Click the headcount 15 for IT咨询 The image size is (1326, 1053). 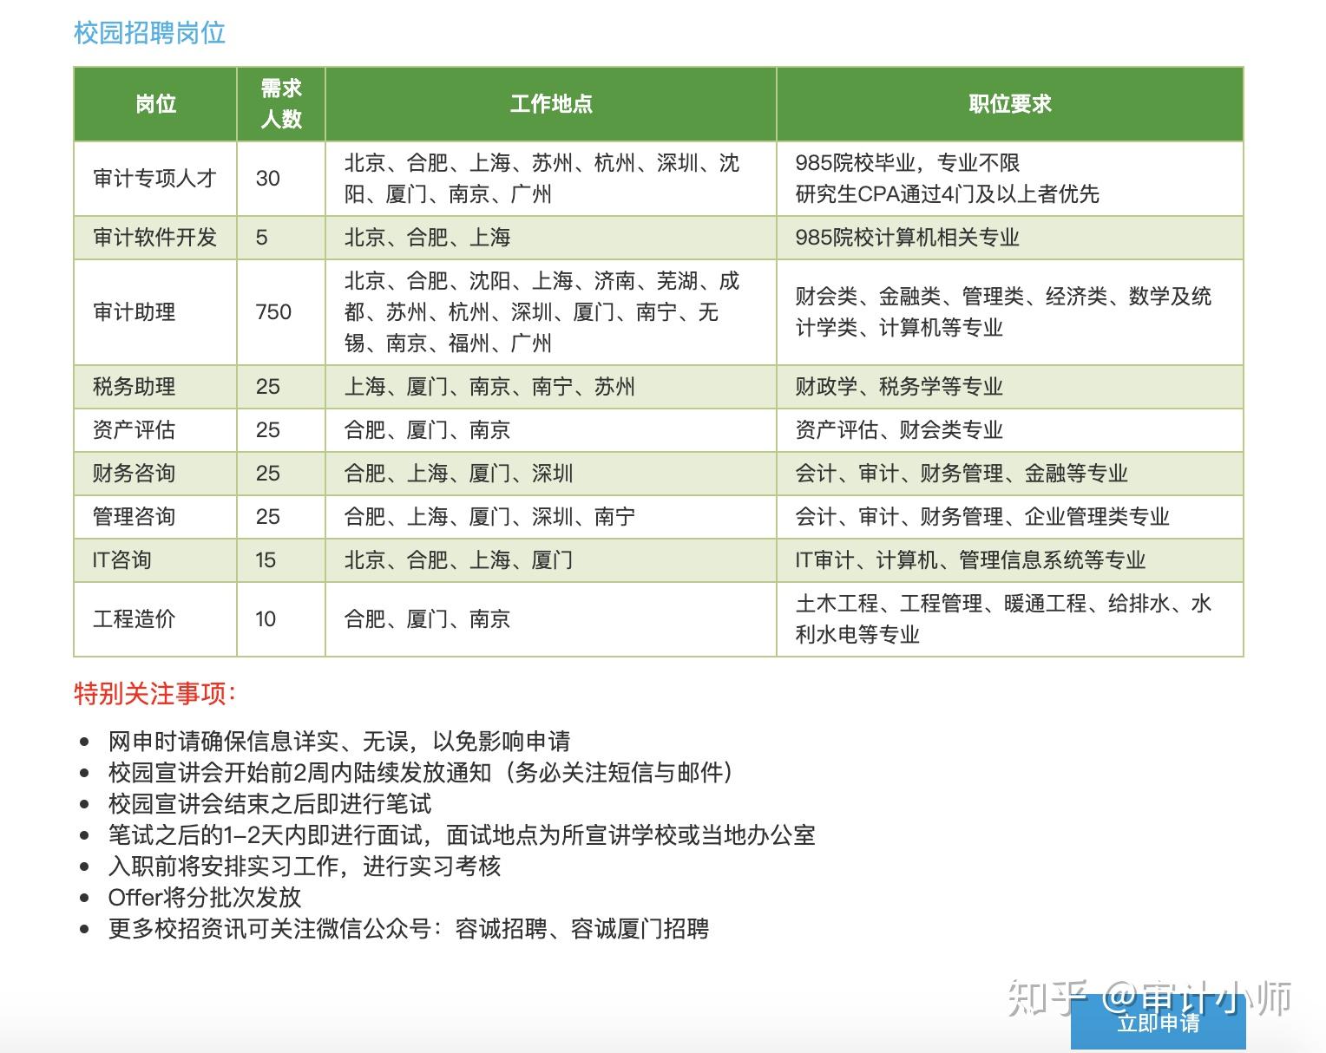281,560
